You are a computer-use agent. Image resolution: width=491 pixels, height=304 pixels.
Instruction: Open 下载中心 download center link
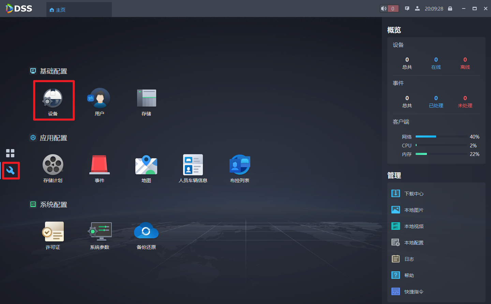click(x=414, y=194)
